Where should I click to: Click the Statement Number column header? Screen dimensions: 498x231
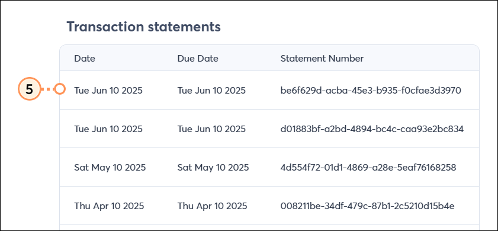(x=322, y=59)
